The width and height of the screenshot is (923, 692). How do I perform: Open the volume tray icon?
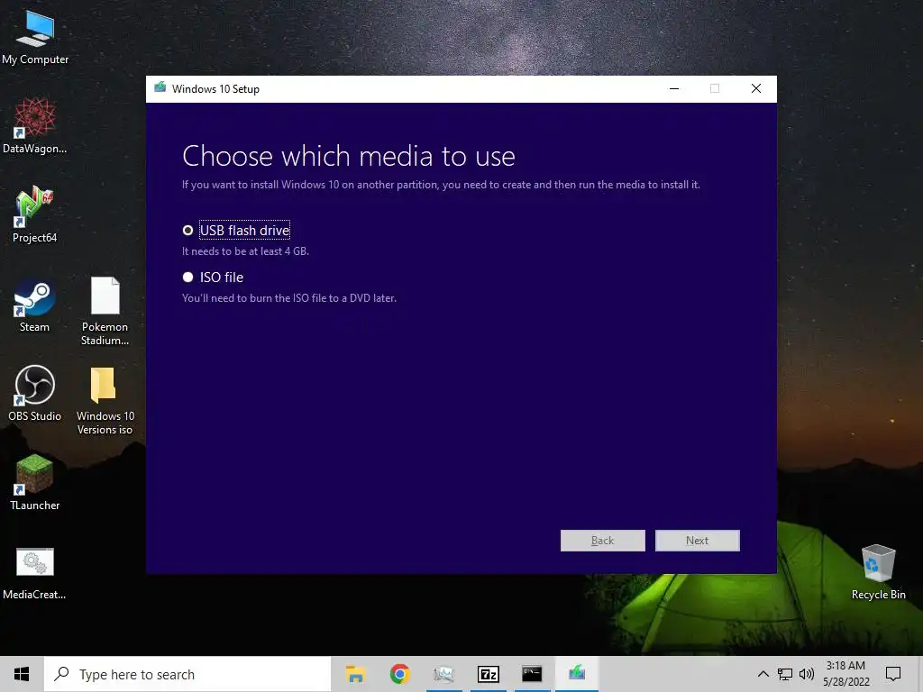click(807, 674)
